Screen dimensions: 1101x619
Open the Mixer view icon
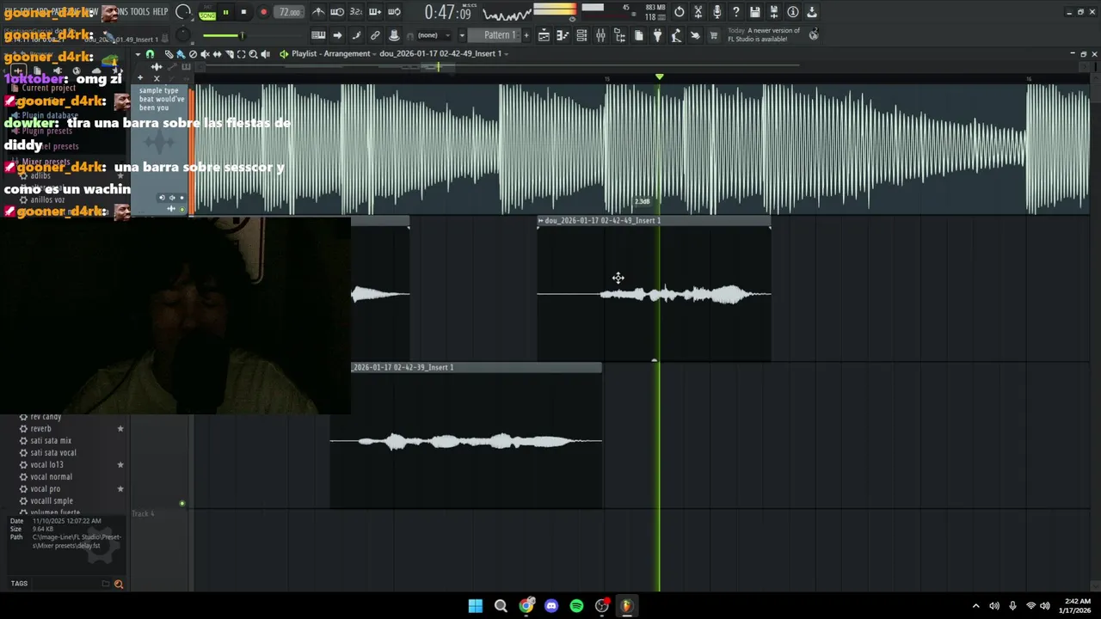600,35
